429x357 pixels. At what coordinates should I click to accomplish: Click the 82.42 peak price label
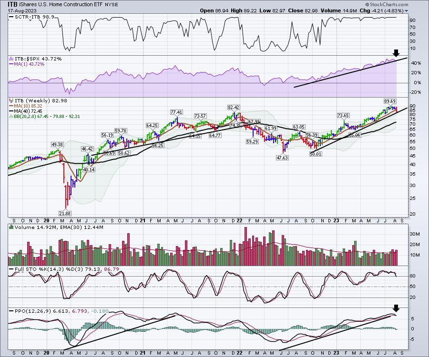pyautogui.click(x=234, y=108)
